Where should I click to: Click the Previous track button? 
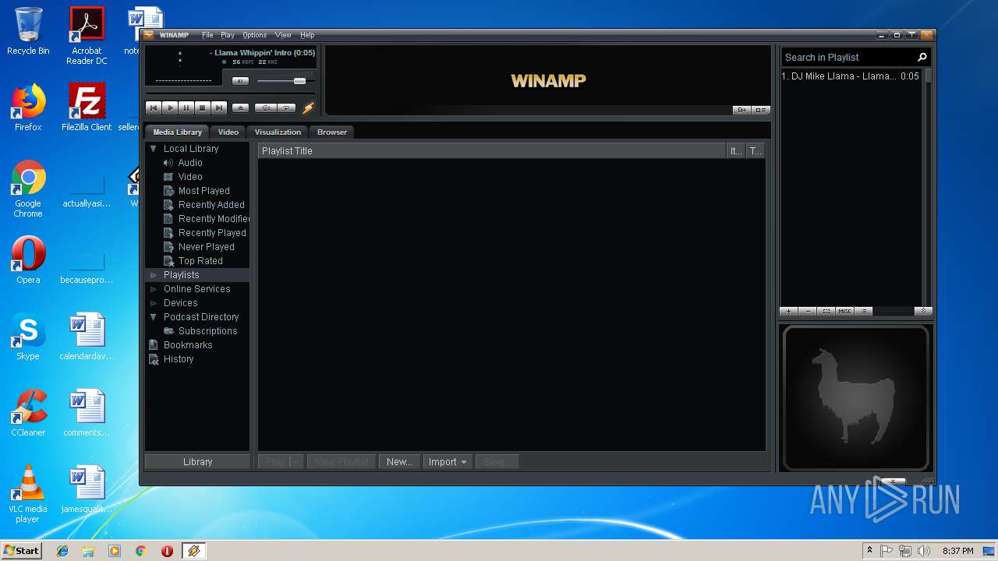pos(154,108)
